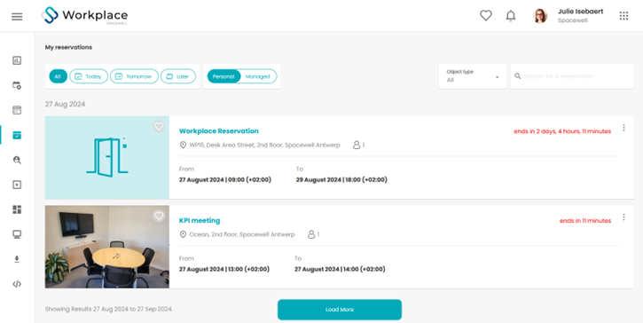Screen dimensions: 643x323
Task: Open the play-button sidebar icon
Action: coord(17,185)
